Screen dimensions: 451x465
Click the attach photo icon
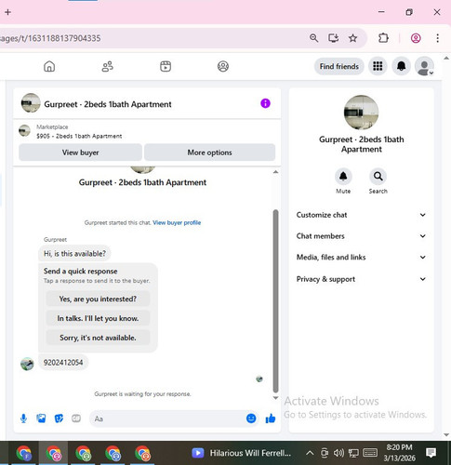(x=41, y=418)
